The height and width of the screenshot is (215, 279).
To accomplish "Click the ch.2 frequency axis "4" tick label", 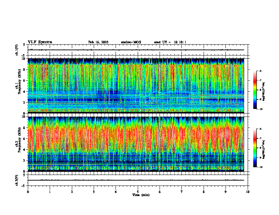I will pos(24,150).
